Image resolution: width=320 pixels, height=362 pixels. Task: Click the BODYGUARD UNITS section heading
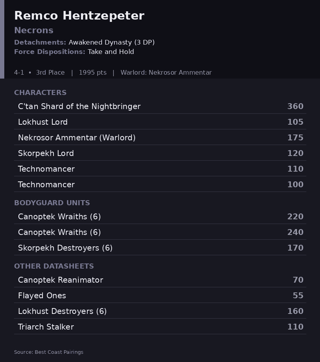click(x=52, y=203)
